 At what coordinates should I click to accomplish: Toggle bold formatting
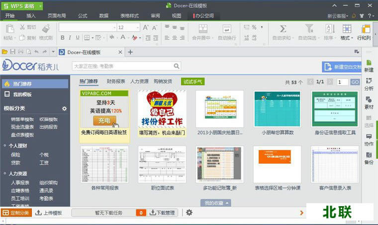click(62, 38)
